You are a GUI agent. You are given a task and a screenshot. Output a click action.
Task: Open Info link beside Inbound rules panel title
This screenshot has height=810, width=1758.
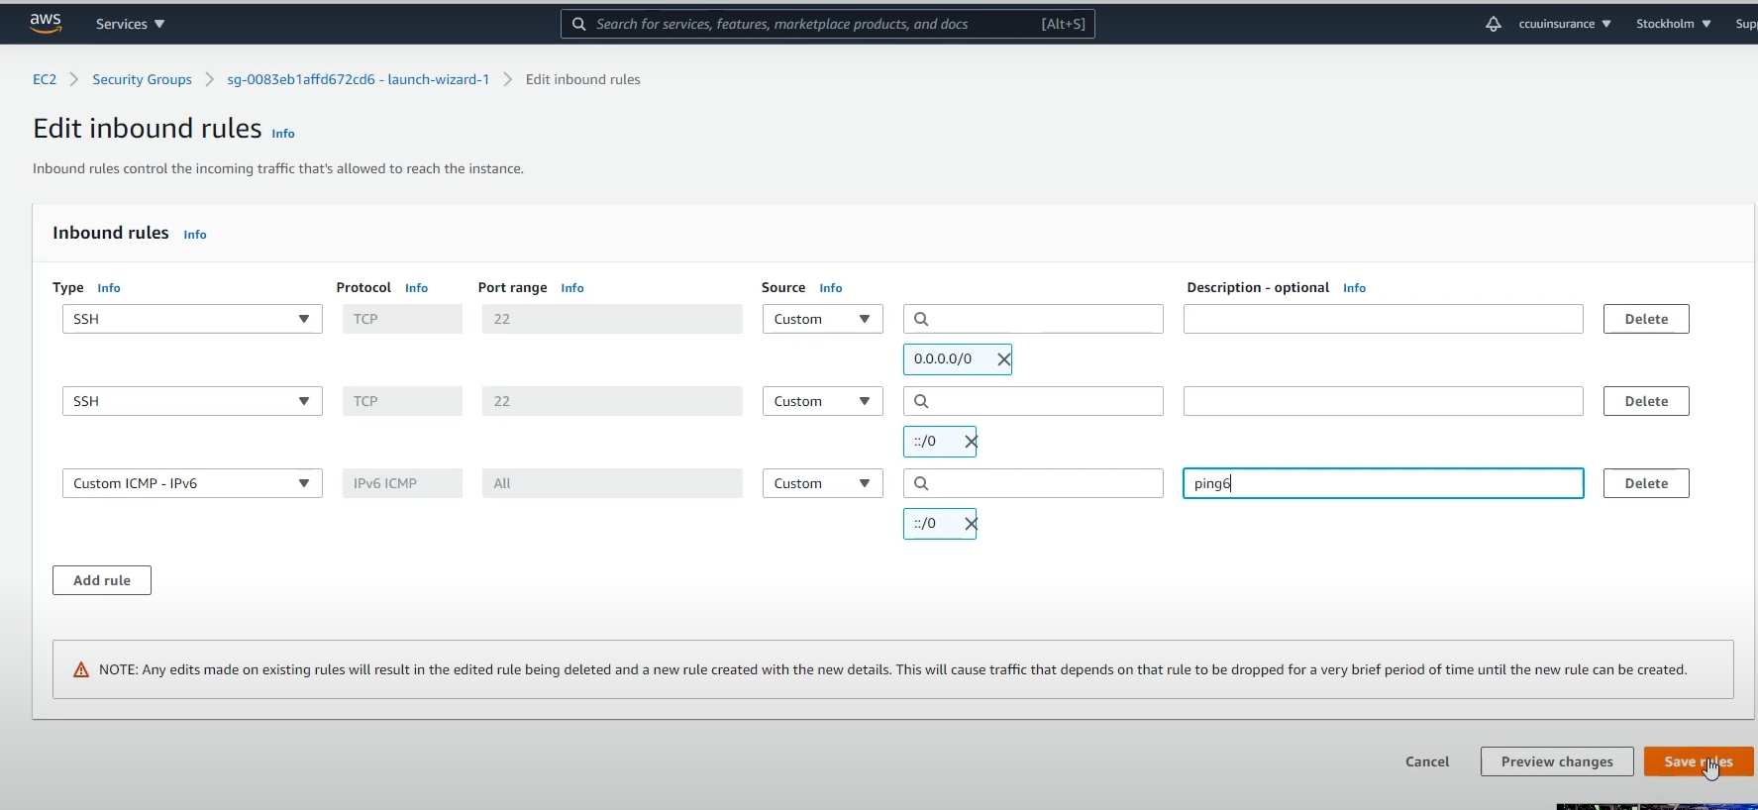(195, 235)
